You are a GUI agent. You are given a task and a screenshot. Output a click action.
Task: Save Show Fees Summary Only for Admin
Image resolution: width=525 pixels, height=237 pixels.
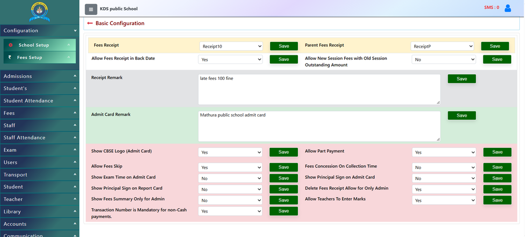click(x=284, y=200)
